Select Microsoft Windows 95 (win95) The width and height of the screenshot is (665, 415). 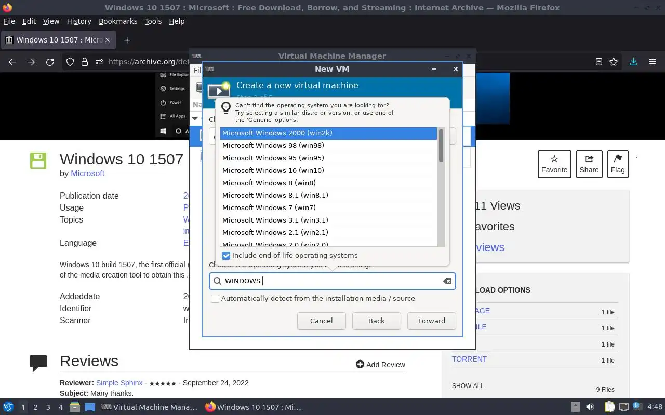[x=328, y=158]
